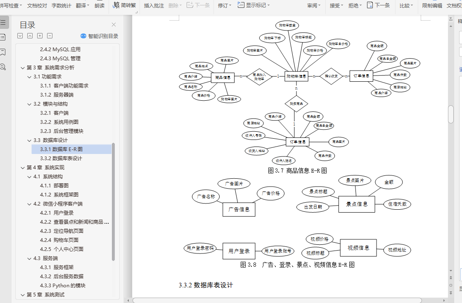462x303 pixels.
Task: Jump to 4.3.3 Python 的模块 in outline
Action: coord(63,285)
